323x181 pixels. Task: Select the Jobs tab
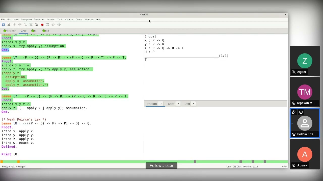click(x=187, y=104)
